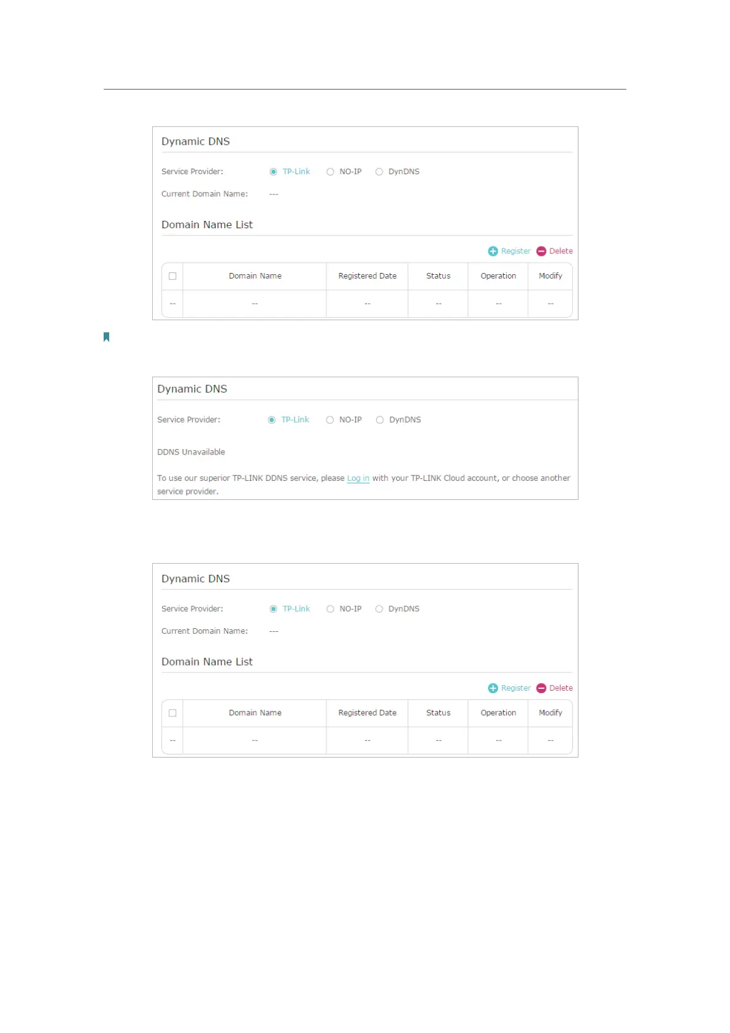Click the teal bookmark note icon
The width and height of the screenshot is (730, 1033).
point(106,337)
